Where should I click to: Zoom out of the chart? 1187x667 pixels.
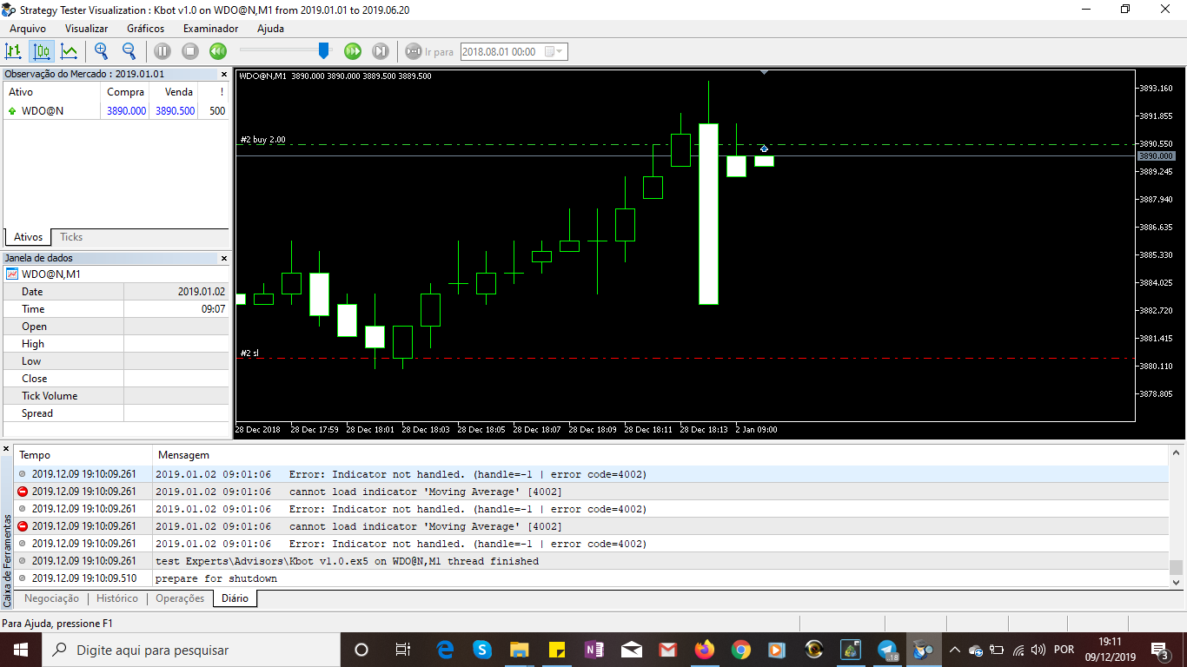click(x=129, y=51)
